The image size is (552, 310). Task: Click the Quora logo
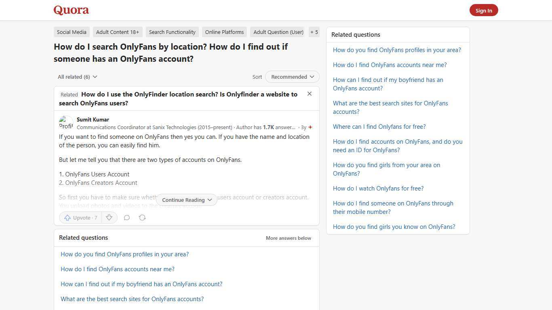tap(71, 10)
